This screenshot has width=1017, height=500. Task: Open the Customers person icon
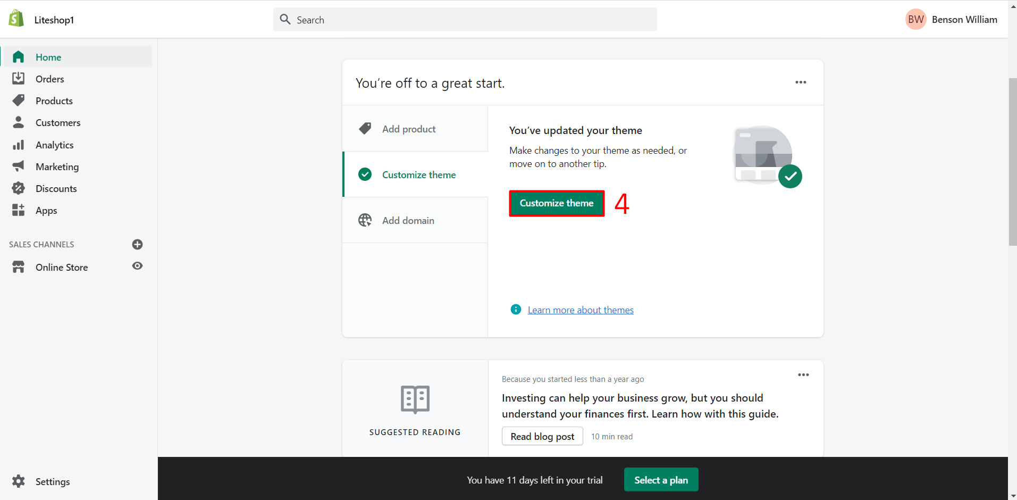(x=19, y=122)
